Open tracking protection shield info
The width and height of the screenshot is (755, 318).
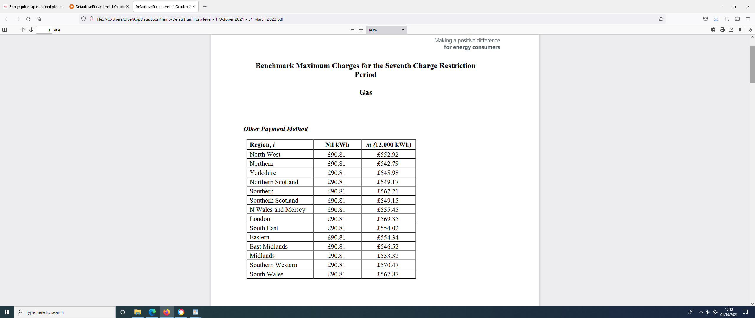pos(83,19)
